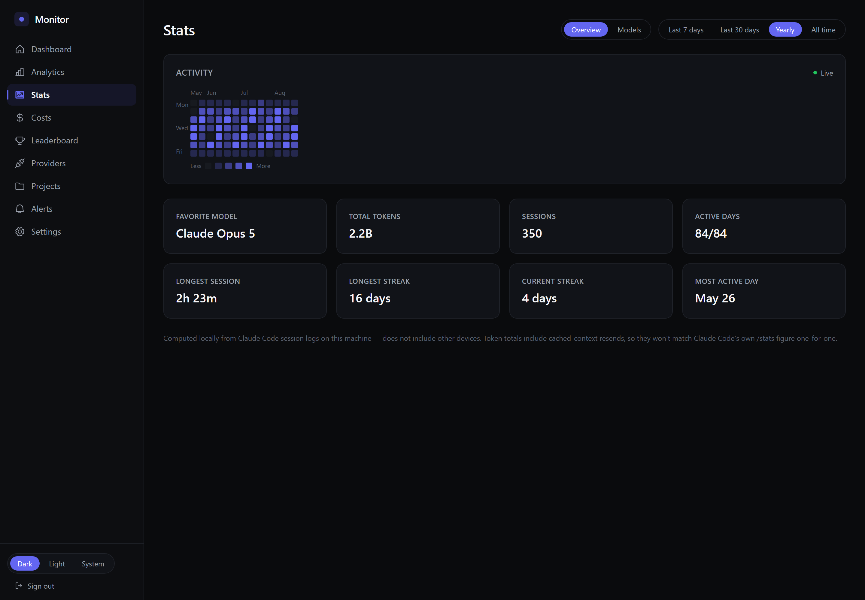Click the Stats page title
This screenshot has width=865, height=600.
tap(179, 30)
